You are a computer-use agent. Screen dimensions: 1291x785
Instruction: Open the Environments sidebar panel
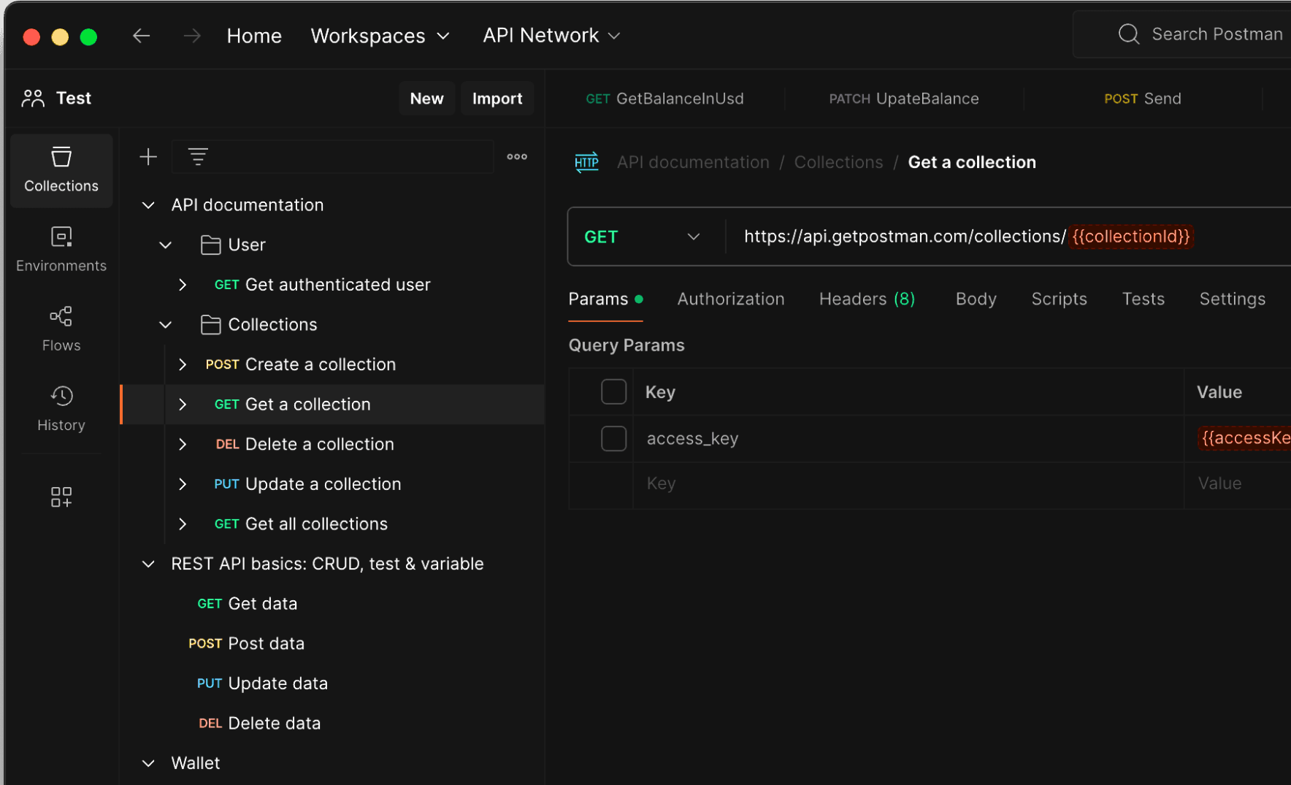[61, 250]
